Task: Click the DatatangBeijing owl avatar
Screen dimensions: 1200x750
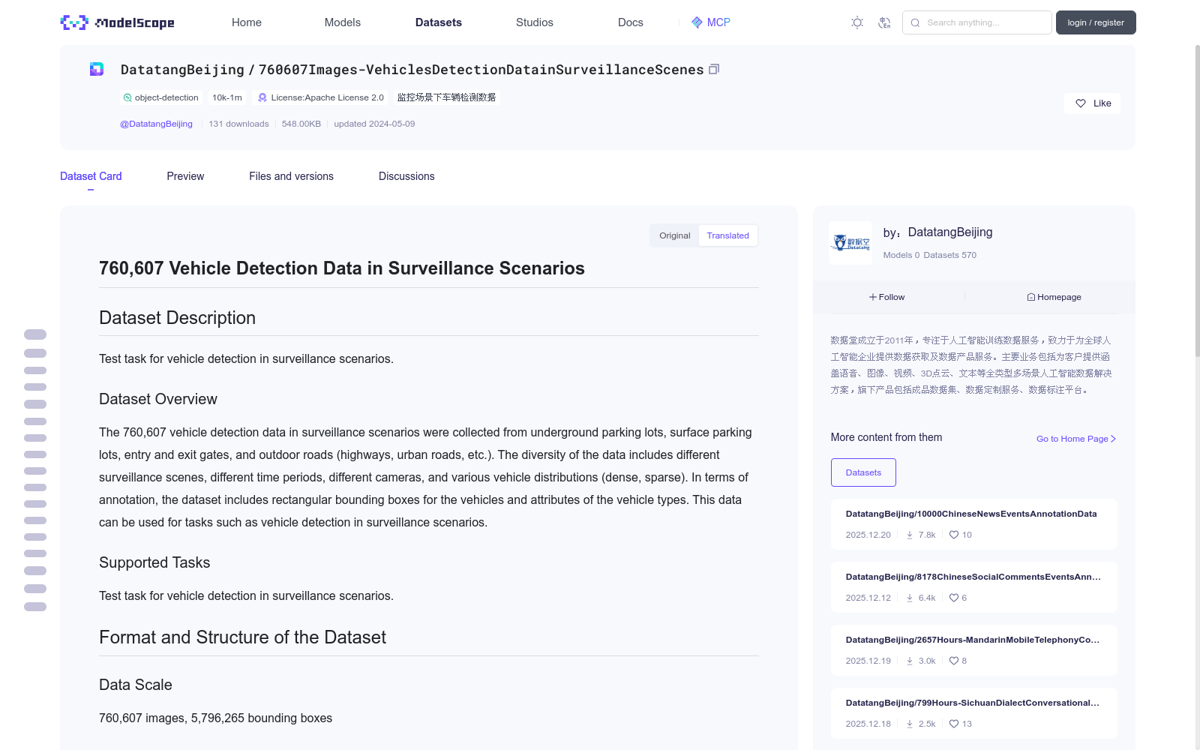Action: point(850,242)
